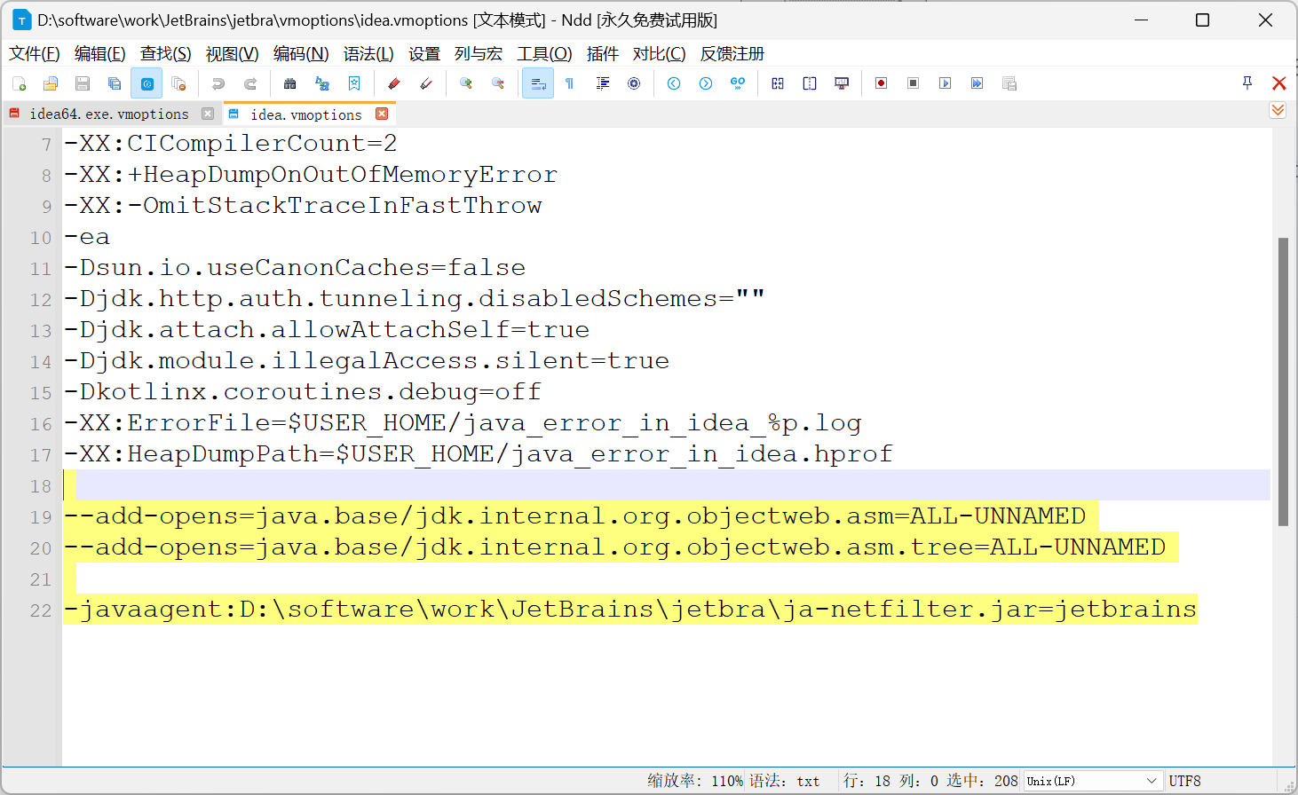The image size is (1298, 795).
Task: Open the 工具(O) menu
Action: coord(544,54)
